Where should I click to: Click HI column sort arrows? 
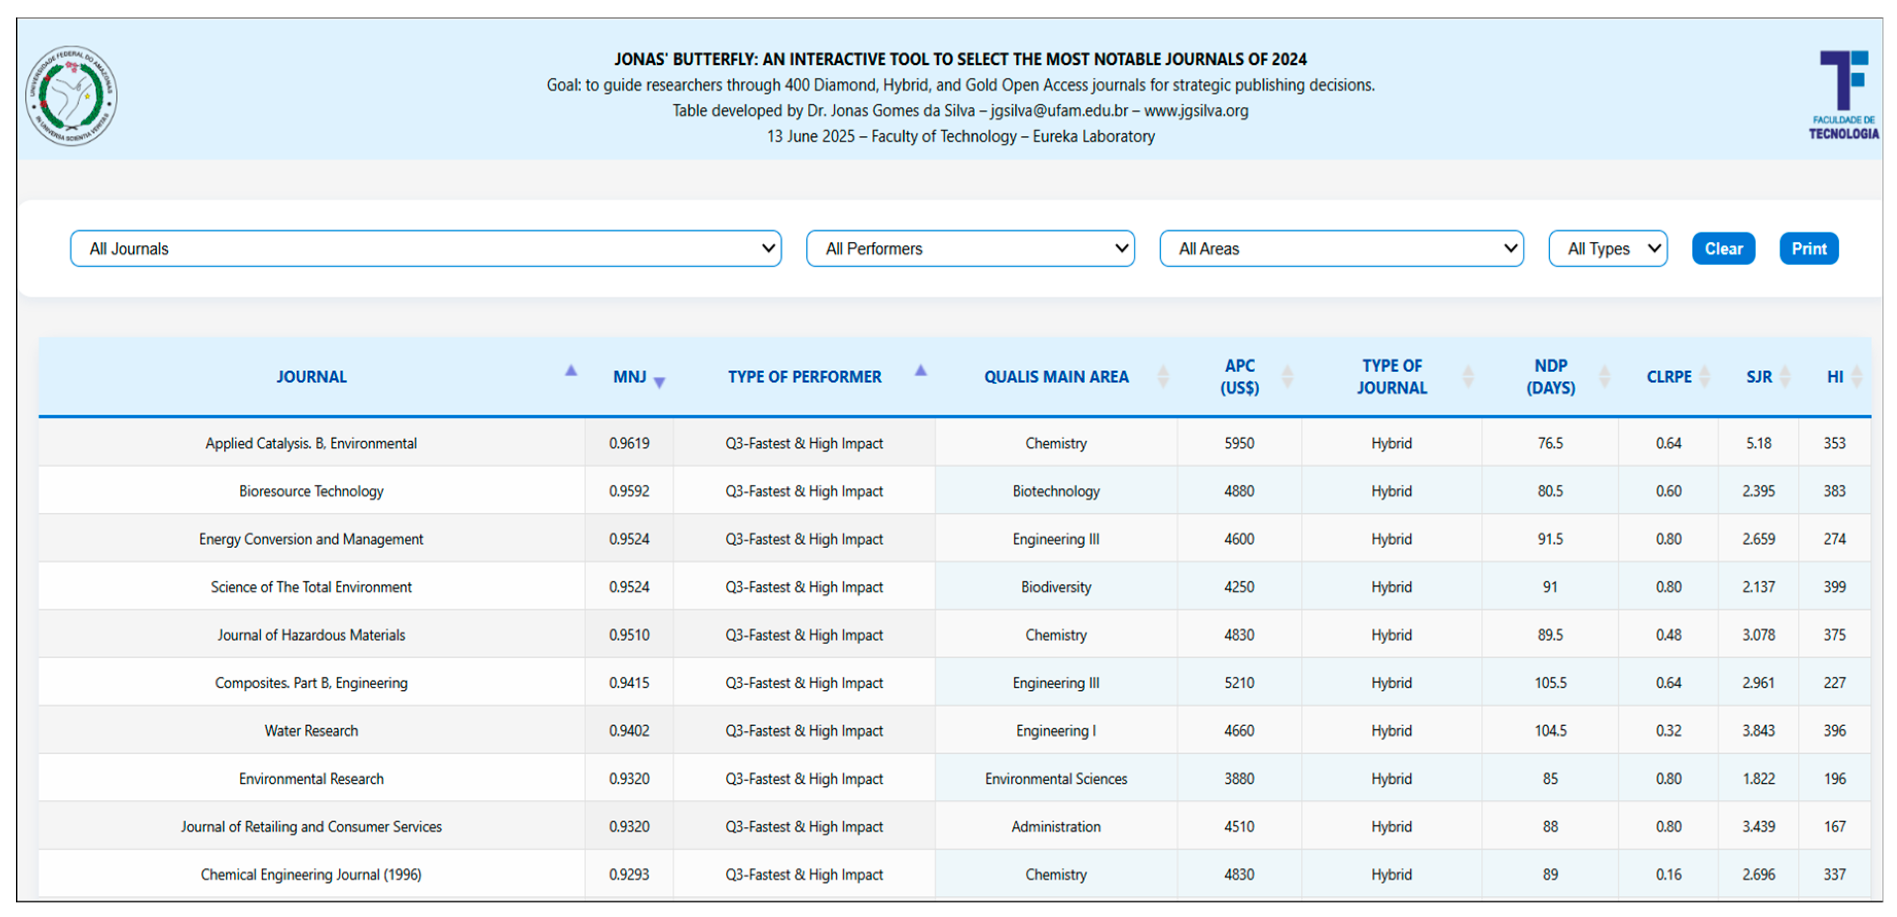coord(1856,376)
